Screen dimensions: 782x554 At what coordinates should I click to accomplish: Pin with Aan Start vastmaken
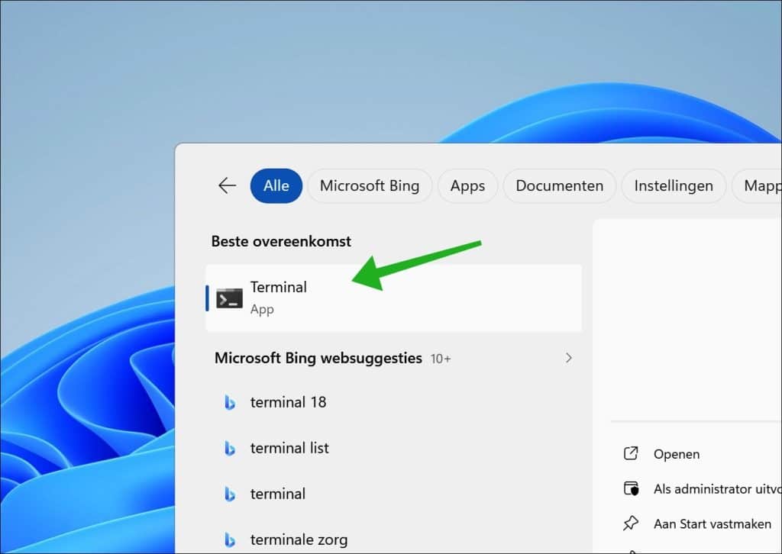(x=713, y=523)
